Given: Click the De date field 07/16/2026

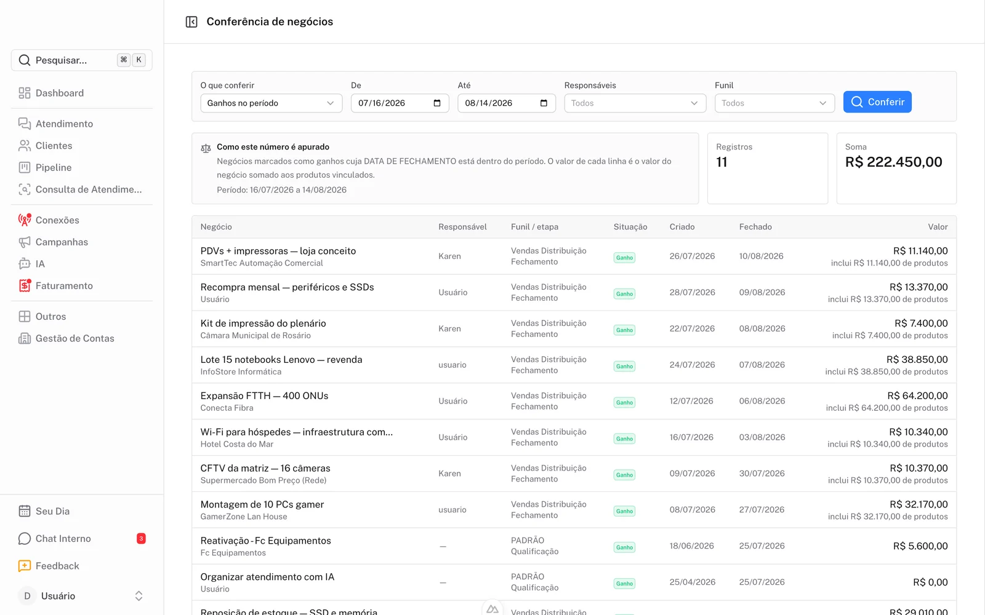Looking at the screenshot, I should (400, 103).
